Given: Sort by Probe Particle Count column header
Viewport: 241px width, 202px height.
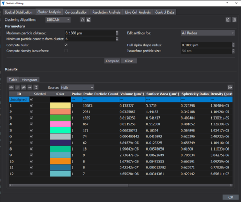Looking at the screenshot, I should coord(100,94).
